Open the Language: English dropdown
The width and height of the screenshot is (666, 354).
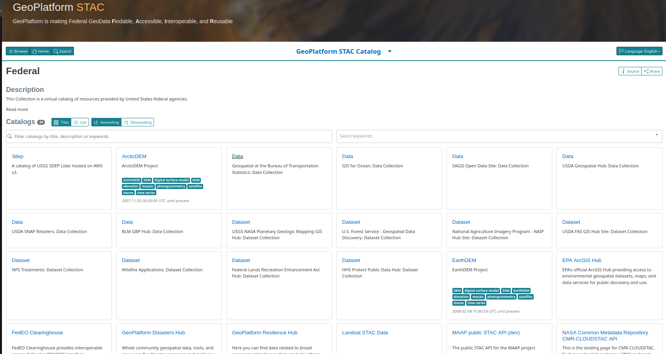point(639,51)
